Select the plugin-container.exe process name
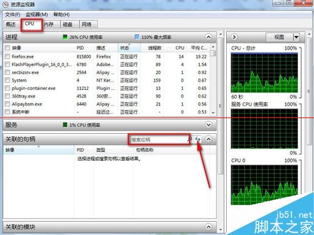 coord(33,88)
